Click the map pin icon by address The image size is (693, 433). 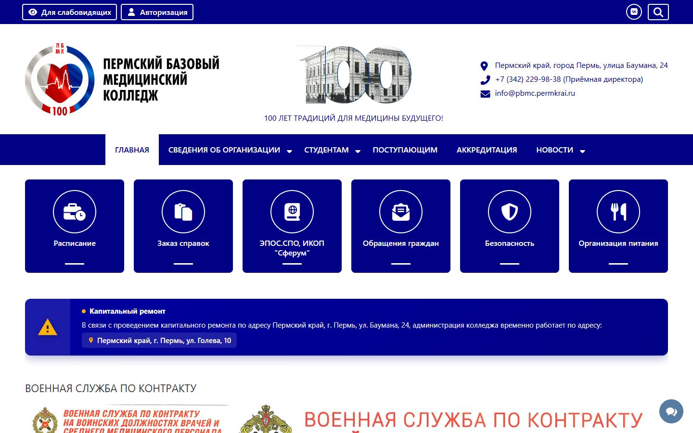coord(485,66)
